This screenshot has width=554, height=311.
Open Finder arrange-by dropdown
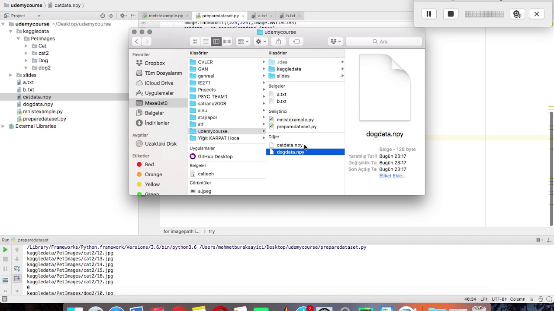pos(242,41)
